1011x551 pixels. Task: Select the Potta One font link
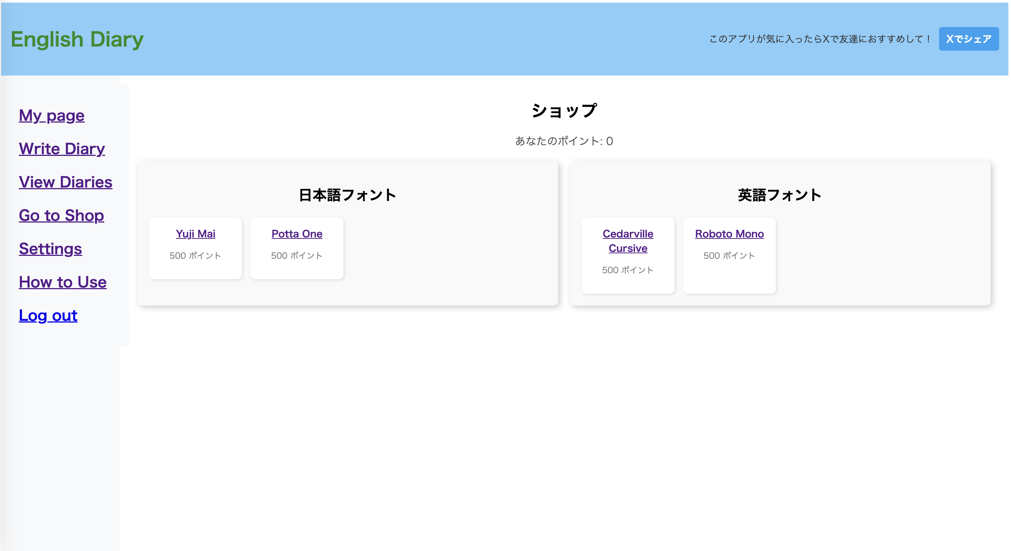pos(297,234)
